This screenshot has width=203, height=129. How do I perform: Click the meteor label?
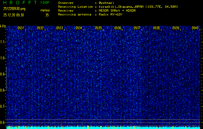[45, 10]
